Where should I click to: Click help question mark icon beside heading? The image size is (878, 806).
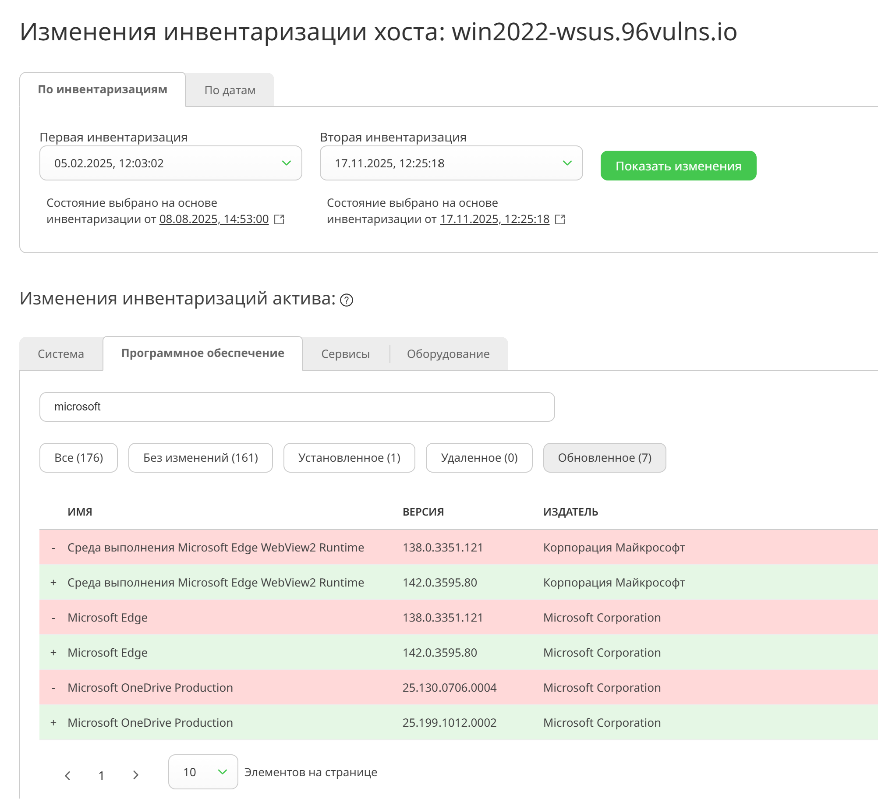coord(347,300)
